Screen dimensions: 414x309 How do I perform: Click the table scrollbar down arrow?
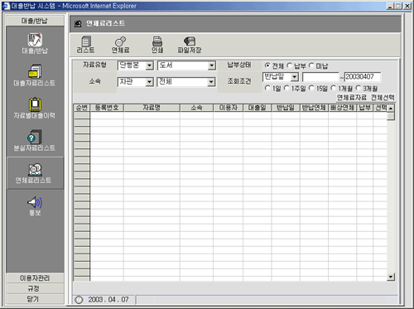click(x=391, y=277)
